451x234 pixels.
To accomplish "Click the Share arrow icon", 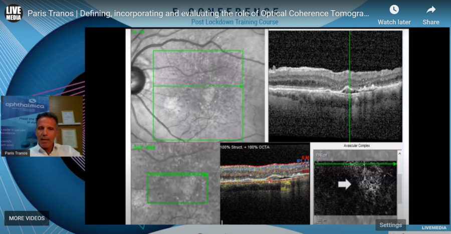I will tap(431, 10).
